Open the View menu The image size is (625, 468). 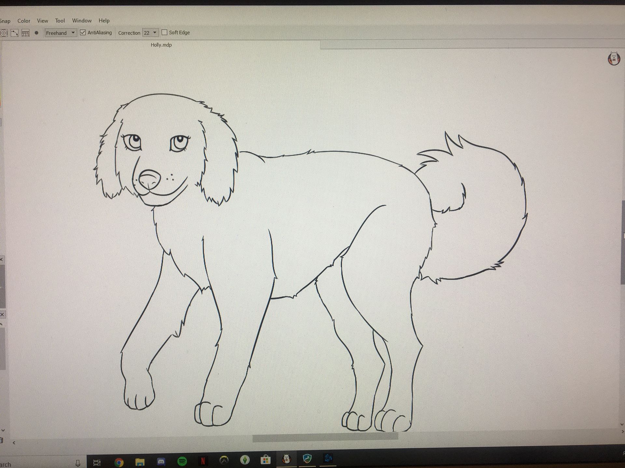tap(42, 21)
